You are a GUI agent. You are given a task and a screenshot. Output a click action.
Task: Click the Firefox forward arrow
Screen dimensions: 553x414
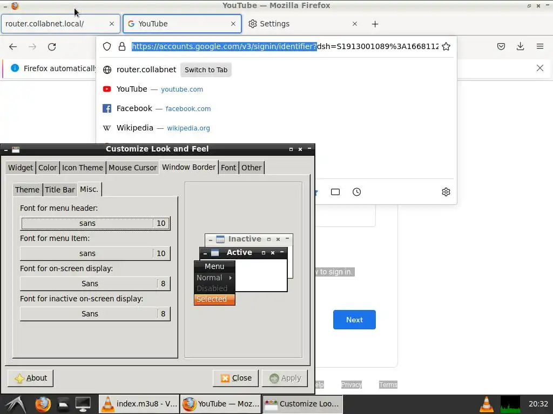pos(32,47)
